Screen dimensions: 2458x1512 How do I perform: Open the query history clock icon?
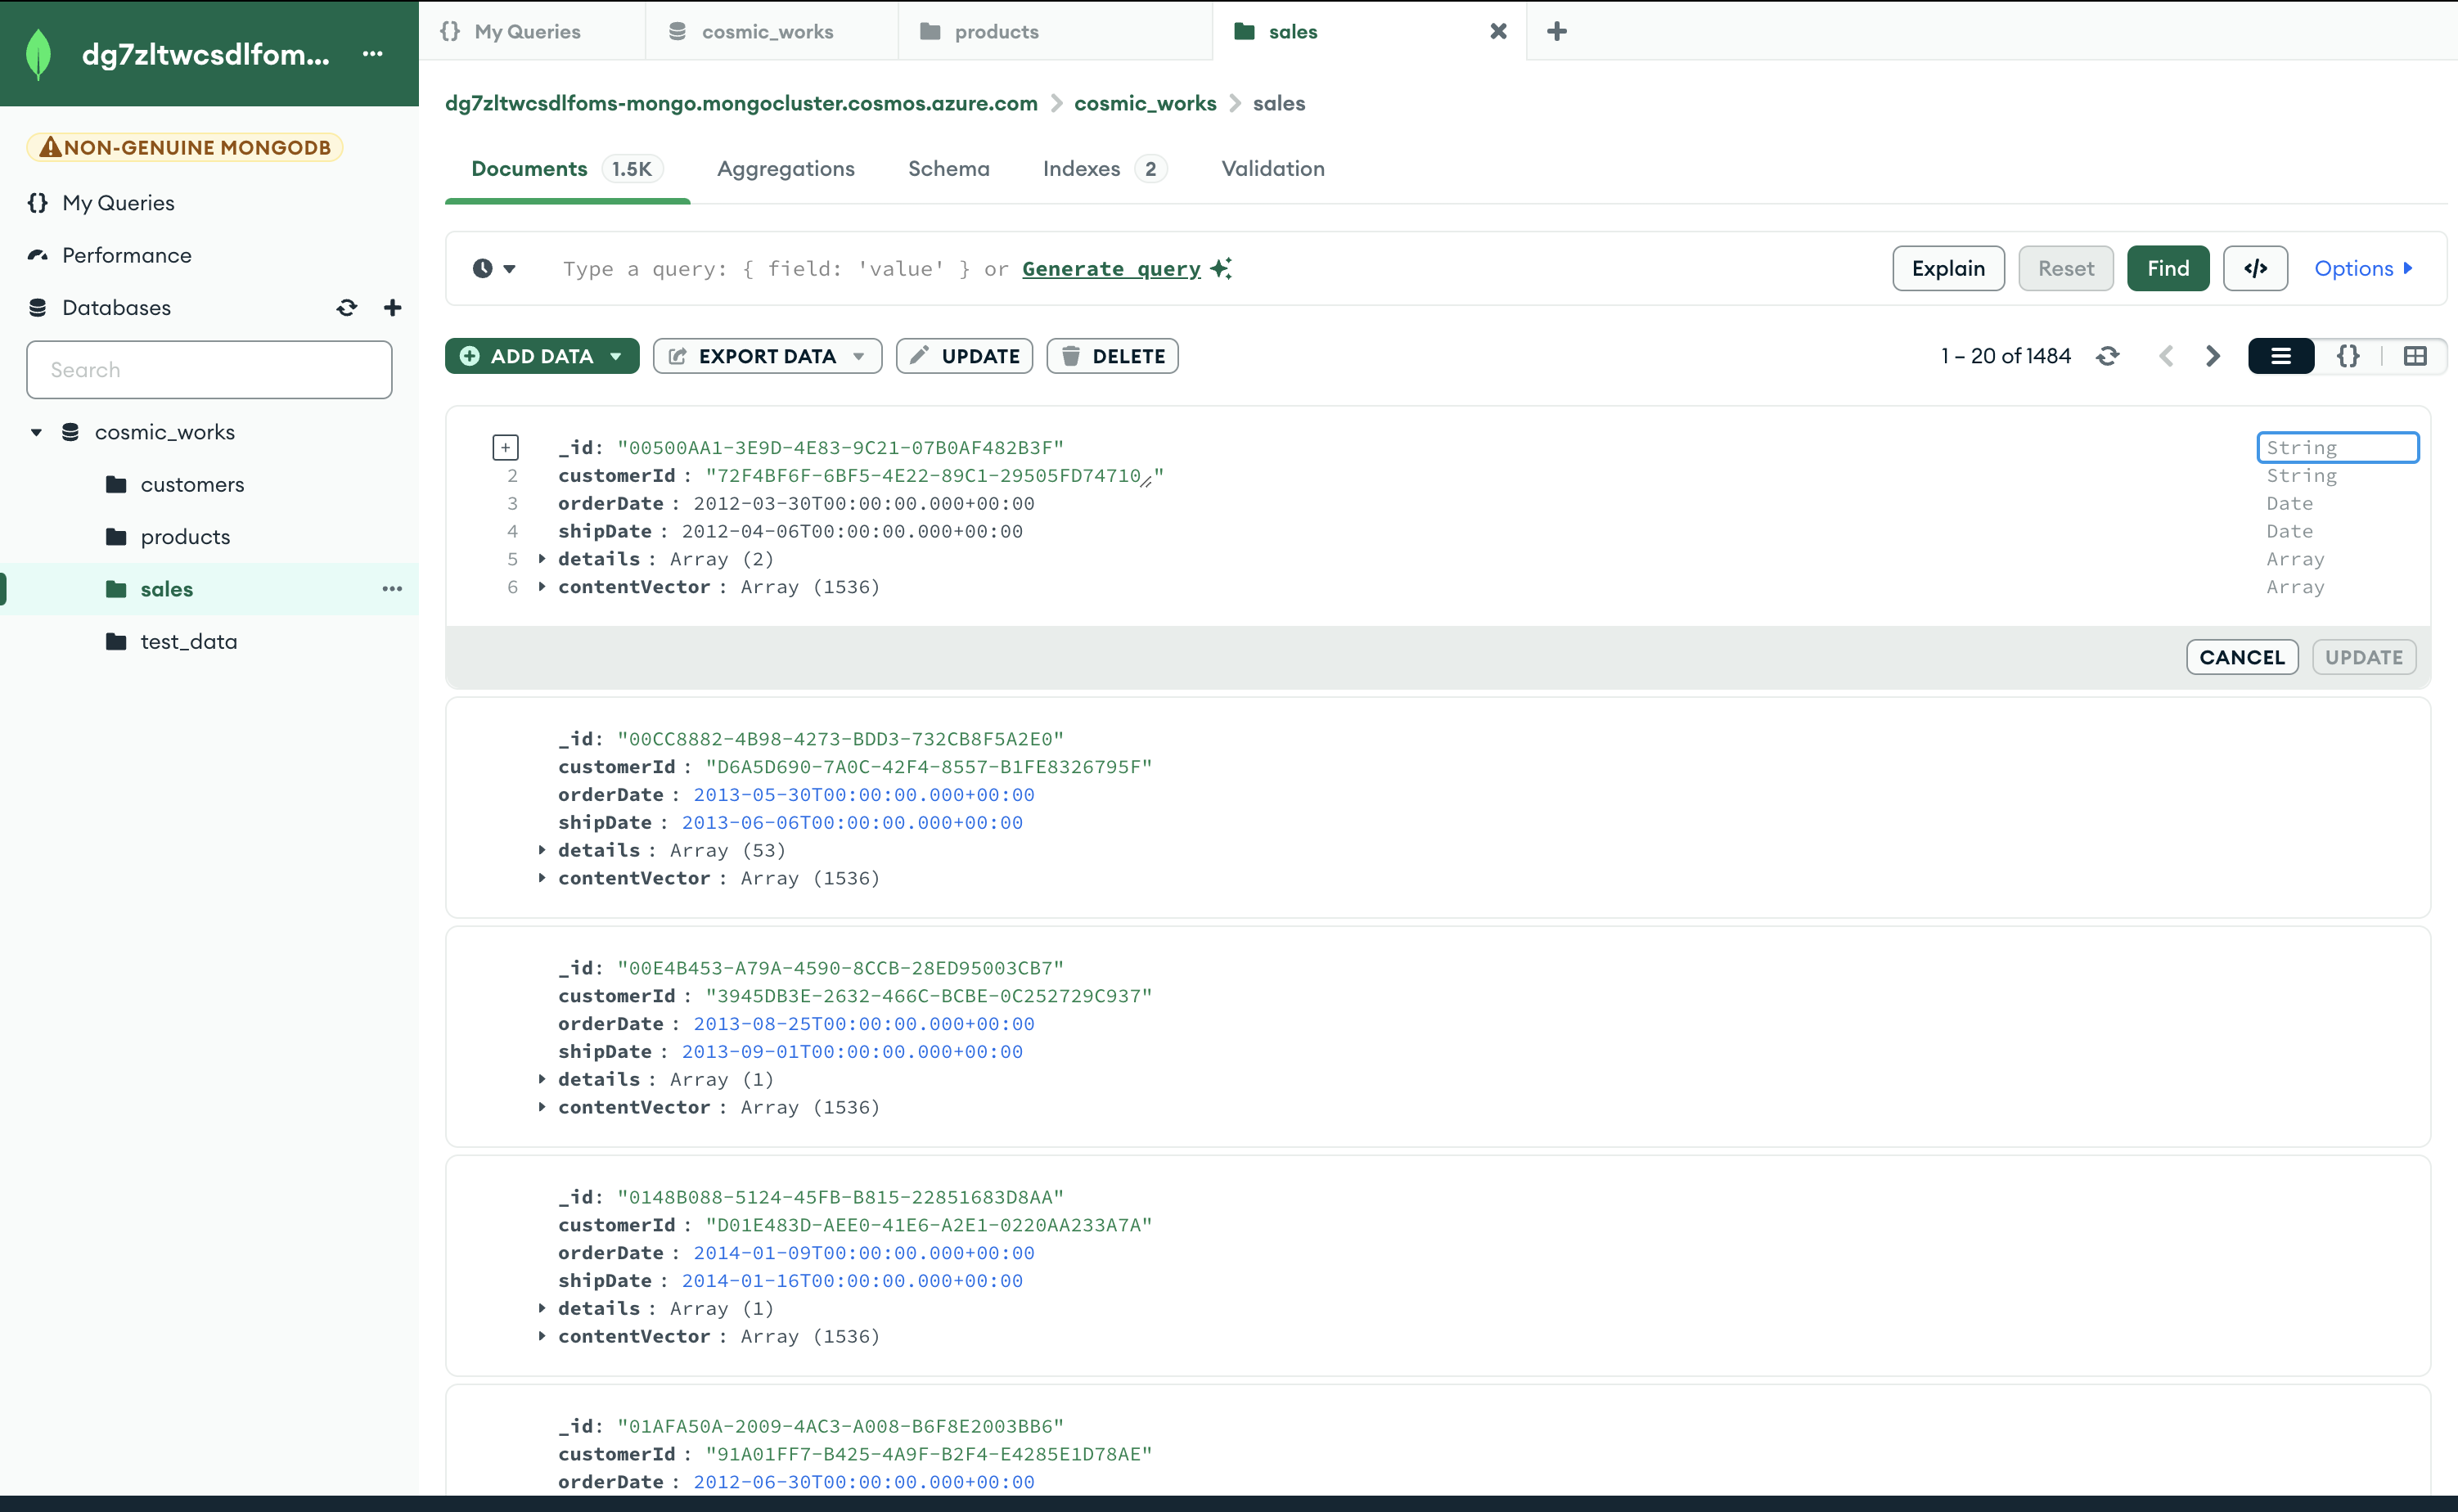483,268
